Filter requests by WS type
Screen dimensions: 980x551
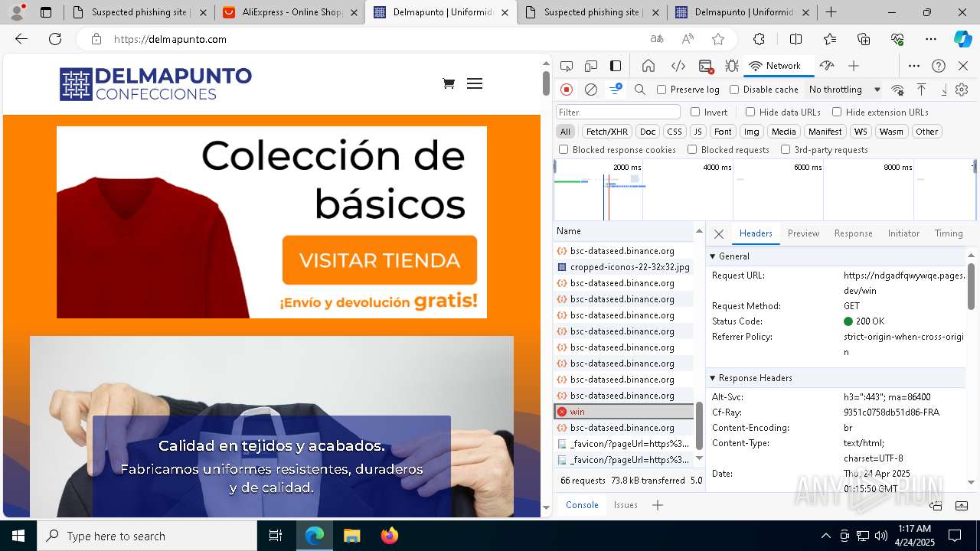(861, 132)
